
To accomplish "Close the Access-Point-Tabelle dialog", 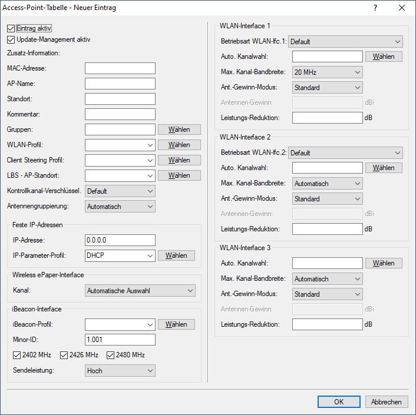I will tap(402, 8).
